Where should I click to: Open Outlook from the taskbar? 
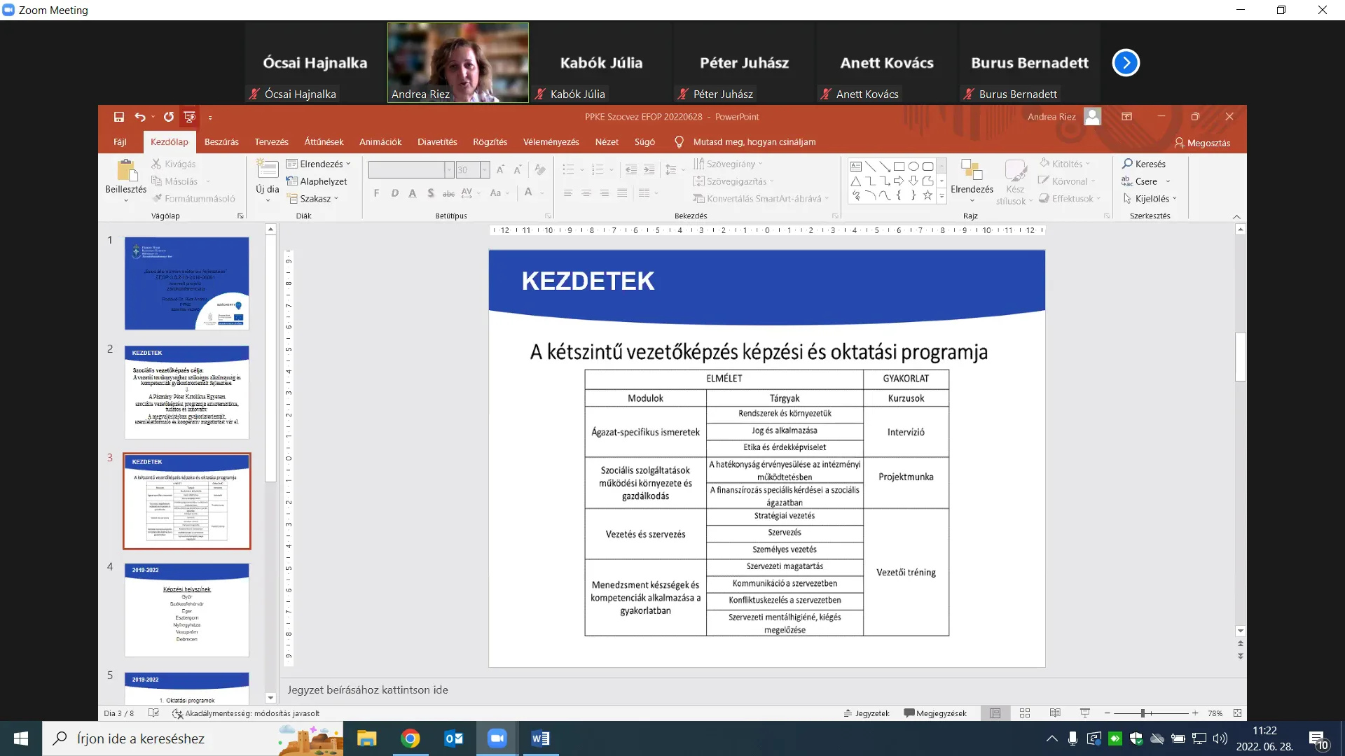[x=453, y=738]
